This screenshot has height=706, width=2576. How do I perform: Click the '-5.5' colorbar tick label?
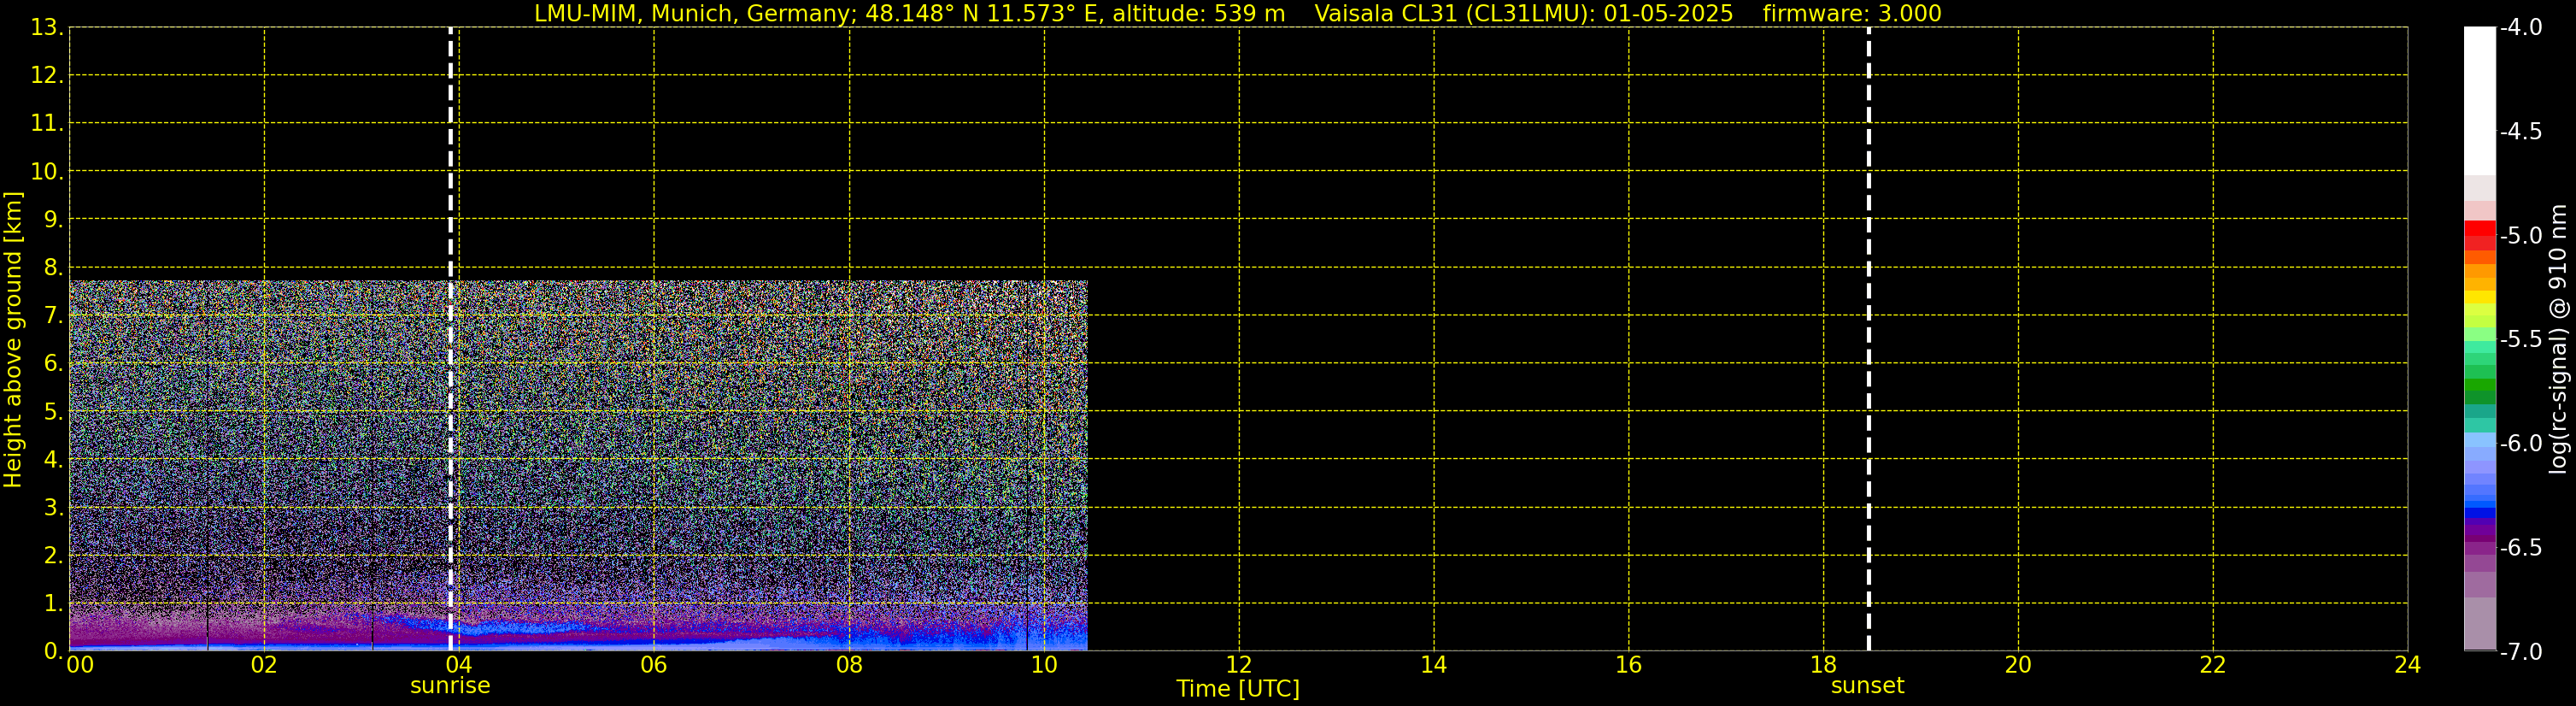coord(2521,340)
